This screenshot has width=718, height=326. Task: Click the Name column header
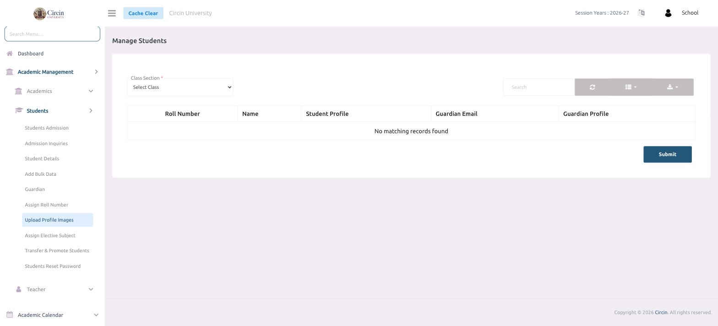(269, 114)
